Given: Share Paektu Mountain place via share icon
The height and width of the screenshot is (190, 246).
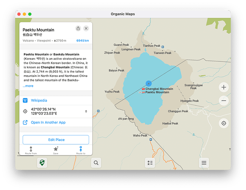Looking at the screenshot, I should pyautogui.click(x=78, y=28).
